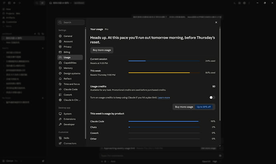Click the System monitor icon
276x164 pixels.
(x=60, y=114)
